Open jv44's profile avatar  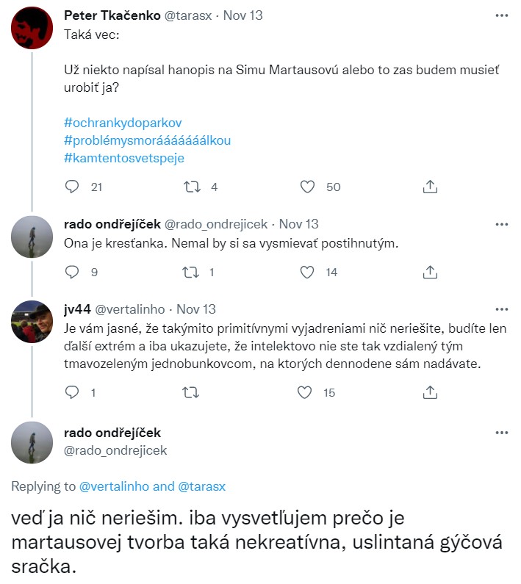[x=33, y=322]
